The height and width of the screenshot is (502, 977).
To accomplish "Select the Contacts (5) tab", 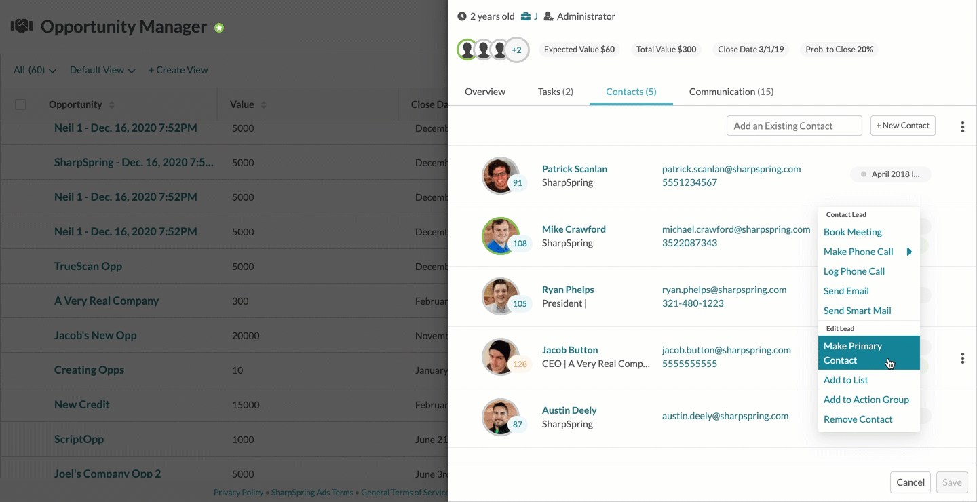I will (x=631, y=92).
